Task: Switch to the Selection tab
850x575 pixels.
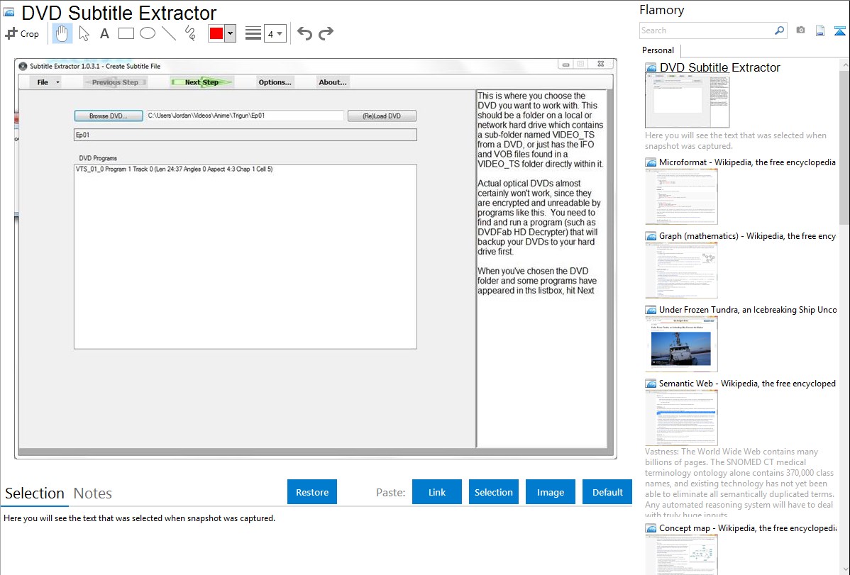Action: (x=35, y=493)
